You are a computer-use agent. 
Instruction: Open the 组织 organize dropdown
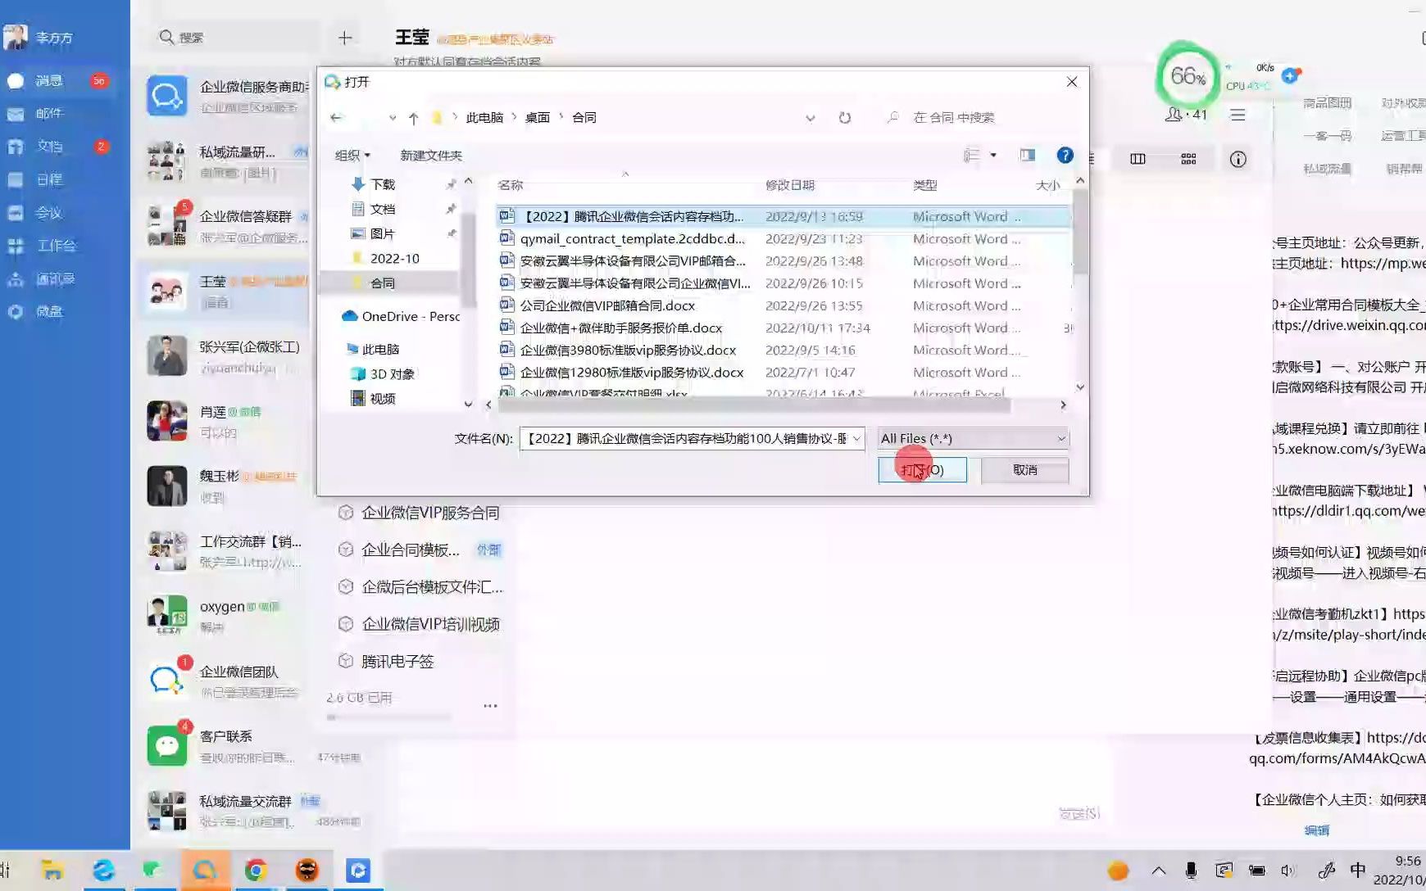point(352,155)
